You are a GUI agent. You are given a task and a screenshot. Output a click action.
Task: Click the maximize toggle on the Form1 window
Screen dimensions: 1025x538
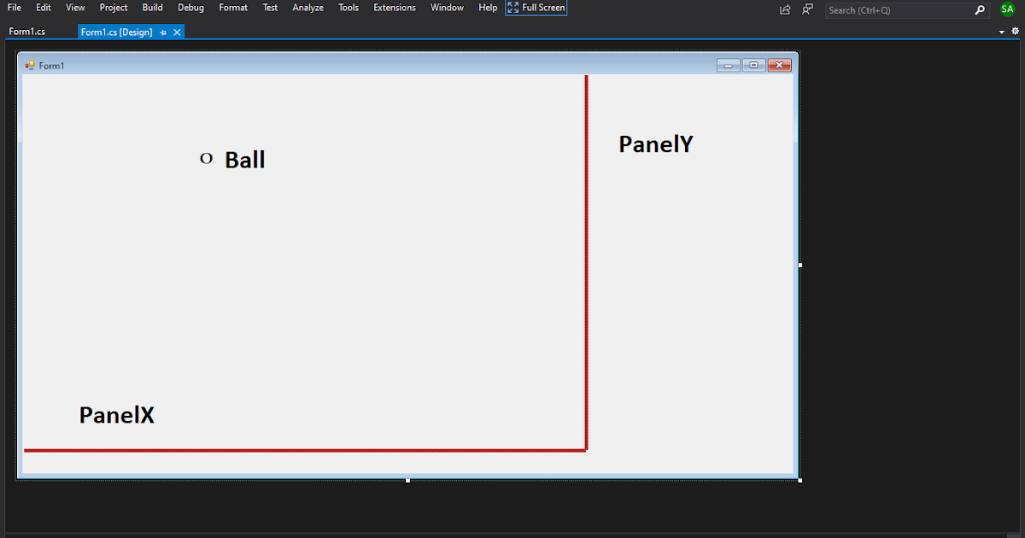753,64
